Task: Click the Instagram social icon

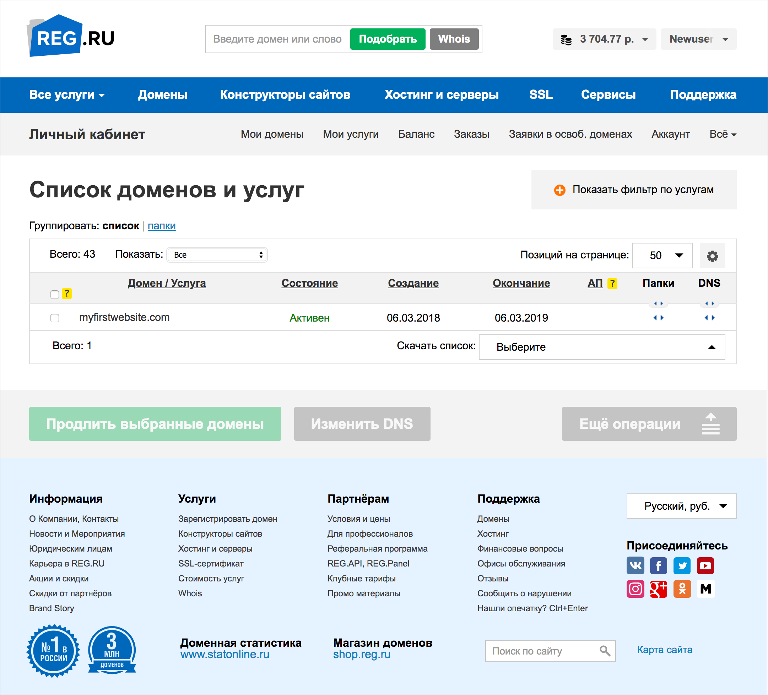Action: 636,589
